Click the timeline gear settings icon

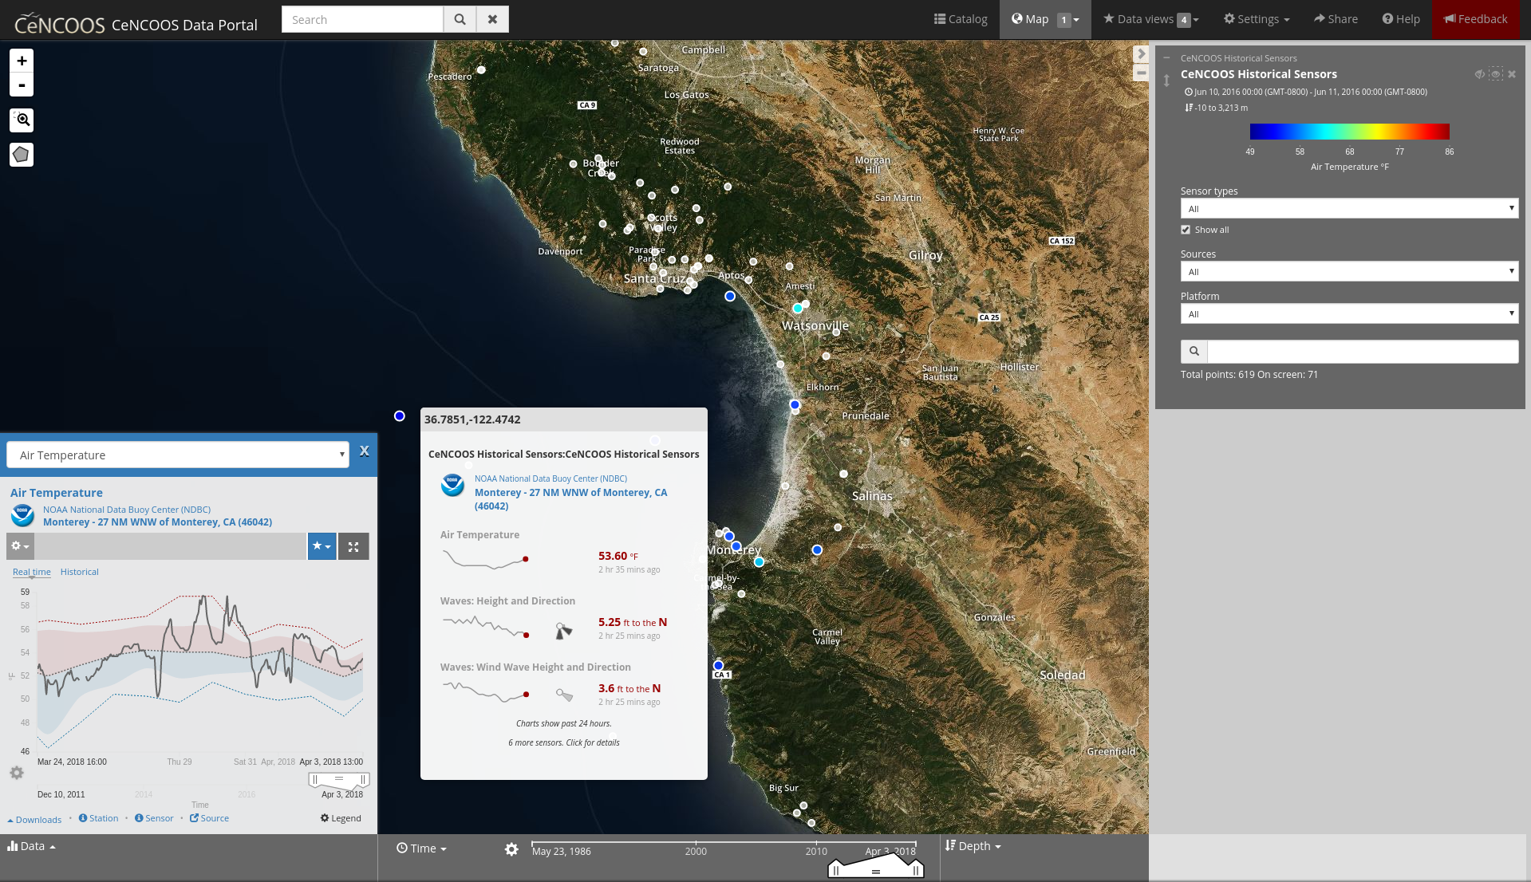coord(511,849)
